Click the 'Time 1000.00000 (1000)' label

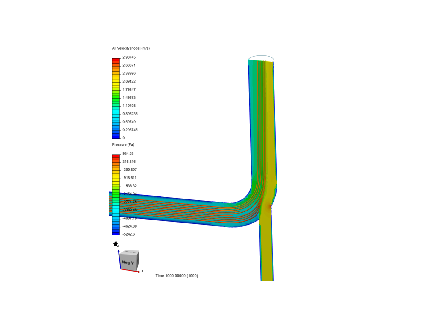(177, 276)
